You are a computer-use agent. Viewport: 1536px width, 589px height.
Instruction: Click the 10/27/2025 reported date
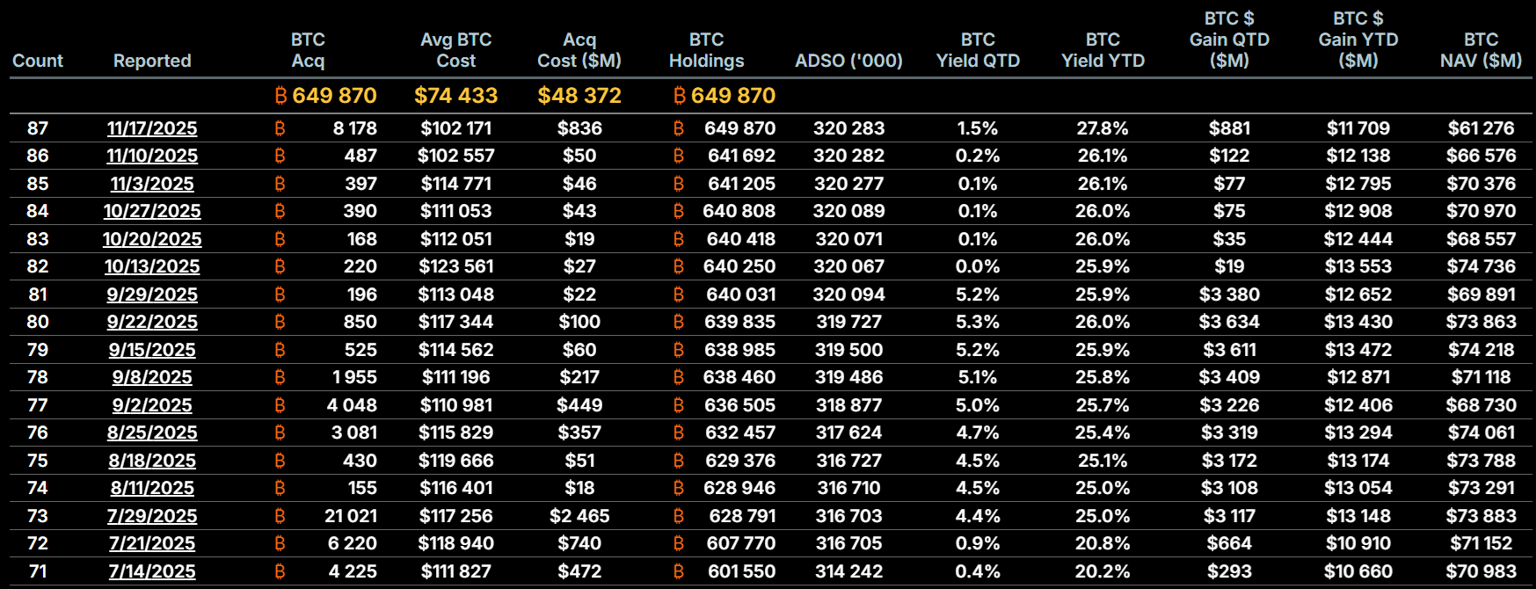tap(152, 211)
